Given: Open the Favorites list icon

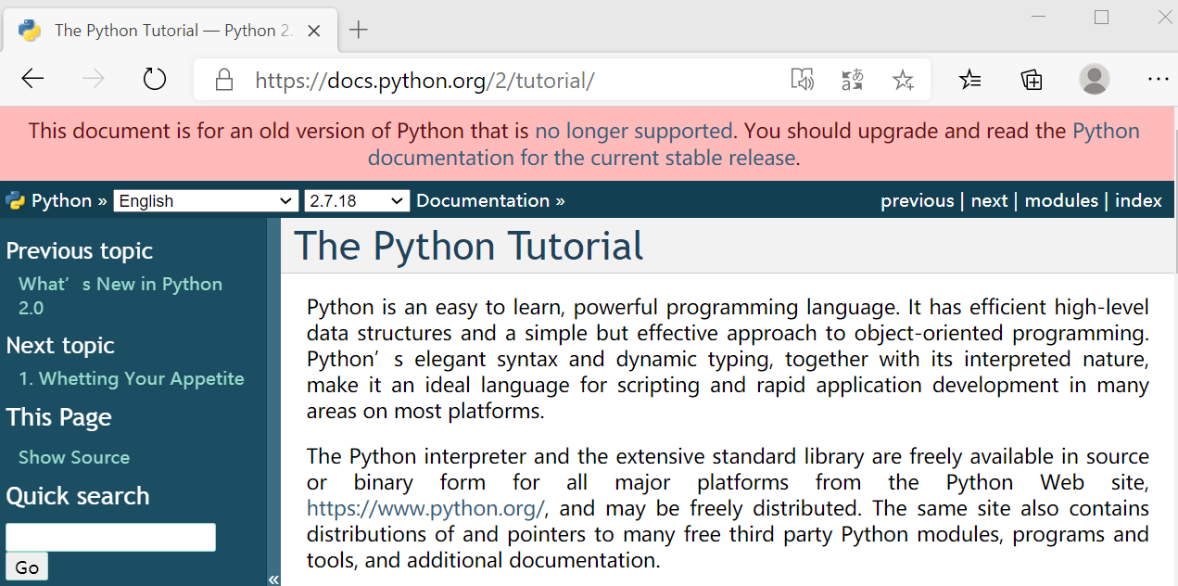Looking at the screenshot, I should point(970,80).
